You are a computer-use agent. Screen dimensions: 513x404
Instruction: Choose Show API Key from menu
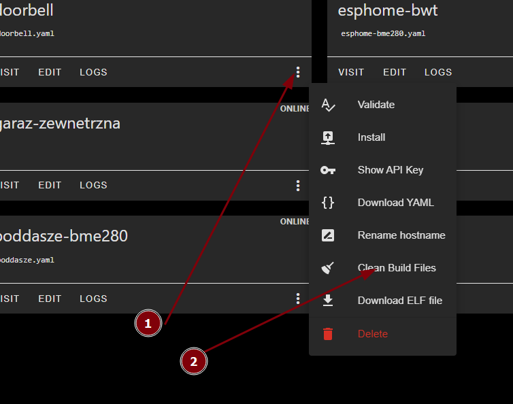click(x=390, y=170)
